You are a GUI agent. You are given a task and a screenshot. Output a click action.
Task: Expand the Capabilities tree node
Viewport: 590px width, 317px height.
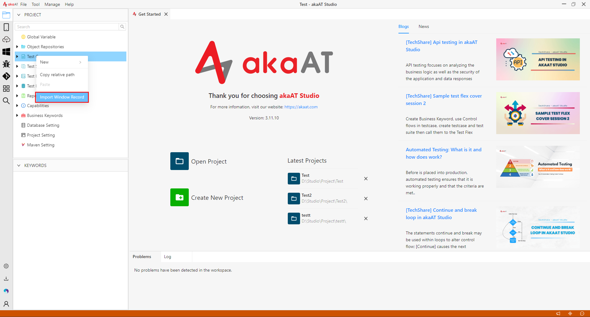pos(17,106)
